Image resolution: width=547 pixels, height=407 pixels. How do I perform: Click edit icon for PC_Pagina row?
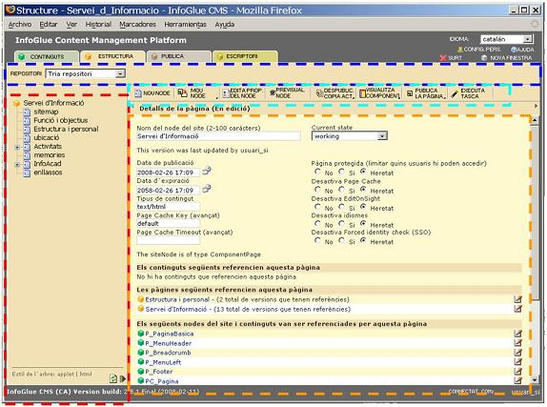[x=517, y=380]
